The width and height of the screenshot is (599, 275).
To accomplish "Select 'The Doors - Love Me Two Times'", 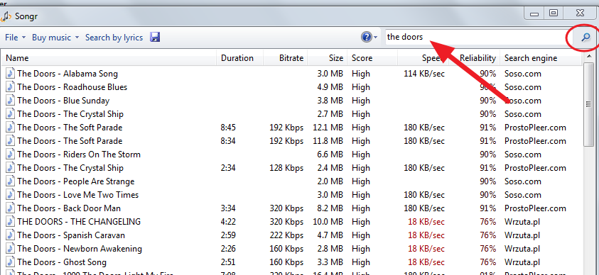I will 292,195.
